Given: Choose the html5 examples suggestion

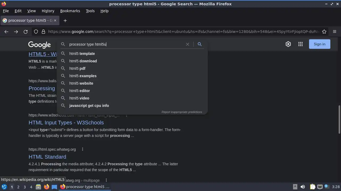Looking at the screenshot, I should pyautogui.click(x=132, y=76).
